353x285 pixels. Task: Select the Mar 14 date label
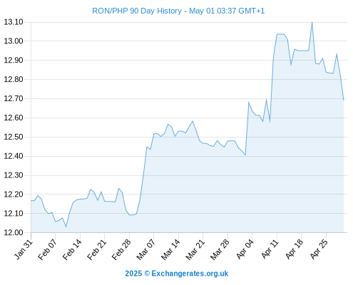click(170, 250)
